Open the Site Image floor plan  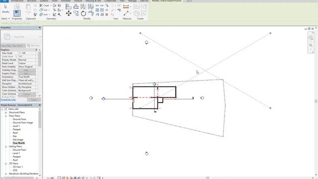point(18,140)
